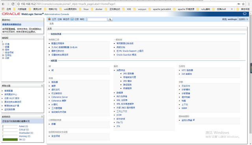Open the Coherence 集群 link
This screenshot has width=252, height=145.
click(59, 101)
